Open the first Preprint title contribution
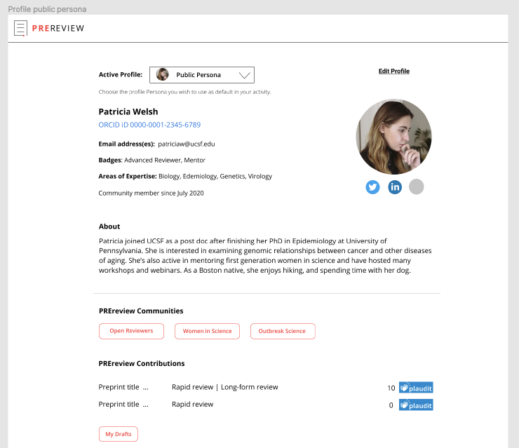Image resolution: width=519 pixels, height=448 pixels. (123, 387)
